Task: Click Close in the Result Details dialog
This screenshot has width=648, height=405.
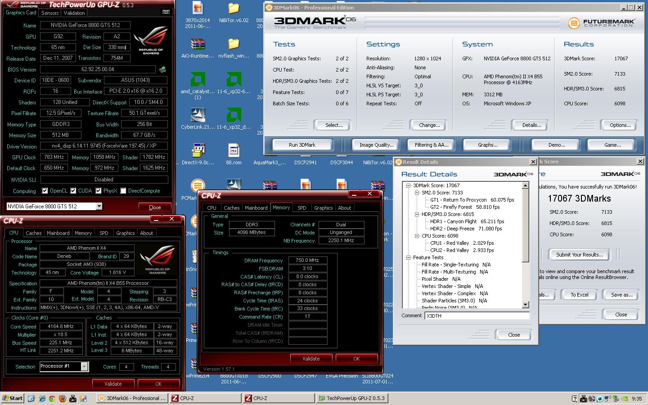Action: click(x=513, y=335)
